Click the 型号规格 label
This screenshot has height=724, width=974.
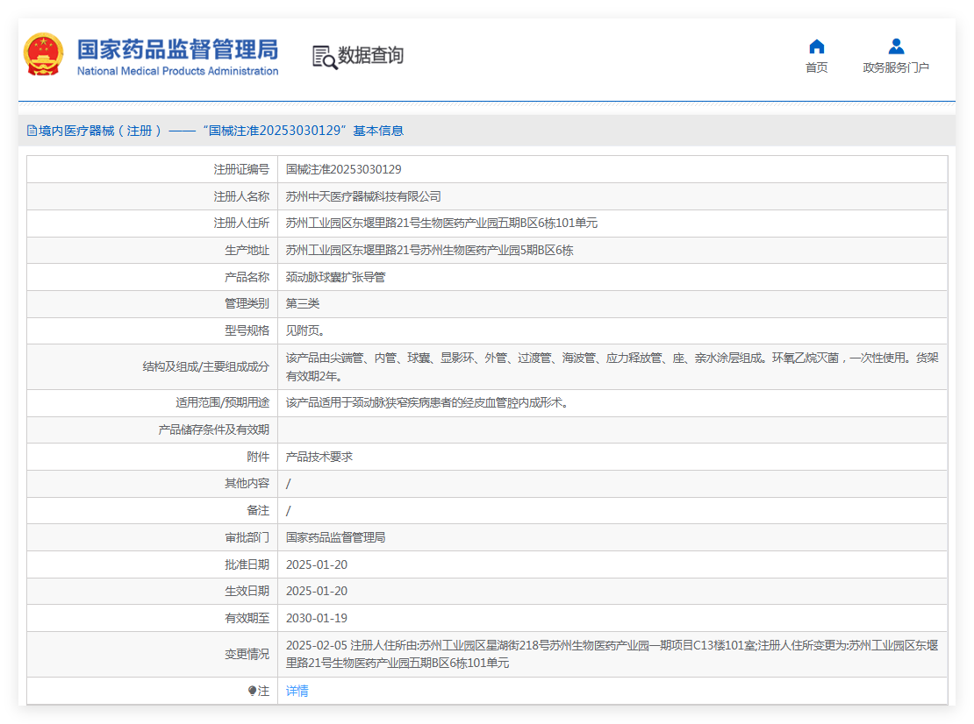click(247, 330)
